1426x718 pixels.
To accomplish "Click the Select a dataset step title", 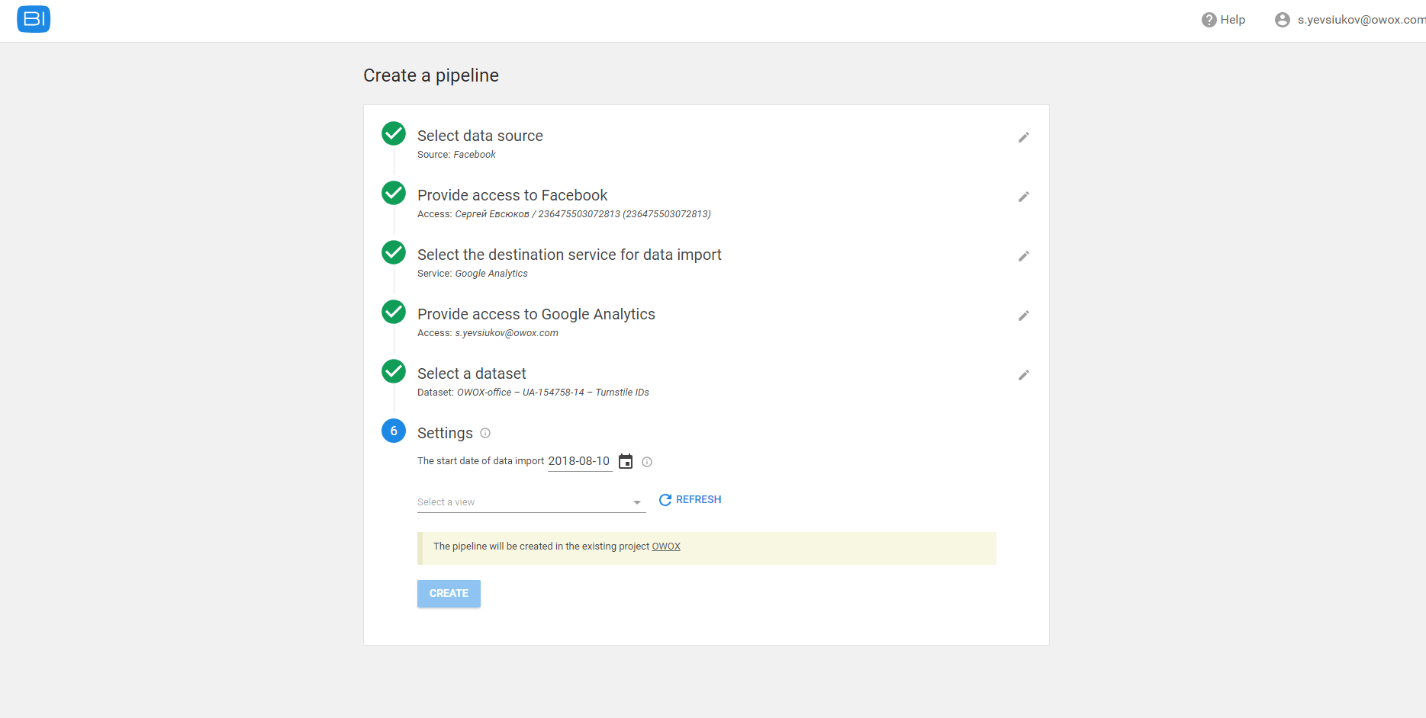I will (472, 373).
